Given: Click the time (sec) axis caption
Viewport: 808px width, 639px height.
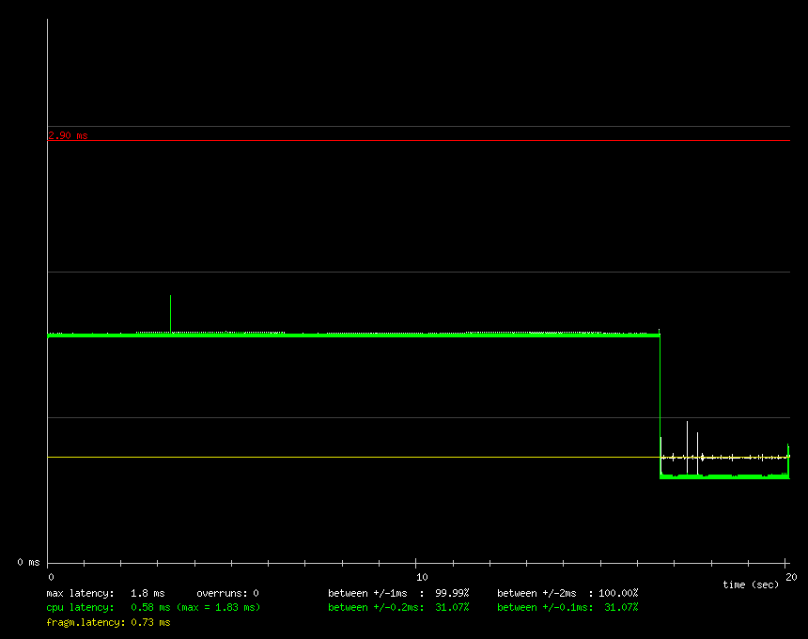Looking at the screenshot, I should point(751,585).
